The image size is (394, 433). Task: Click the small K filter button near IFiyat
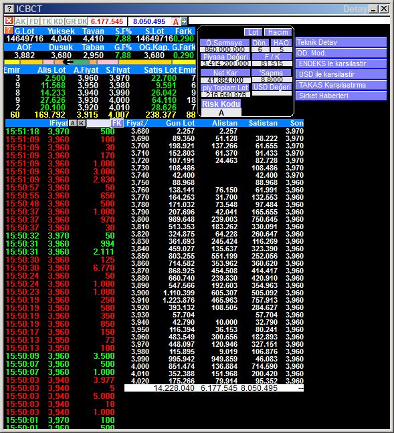(x=82, y=123)
